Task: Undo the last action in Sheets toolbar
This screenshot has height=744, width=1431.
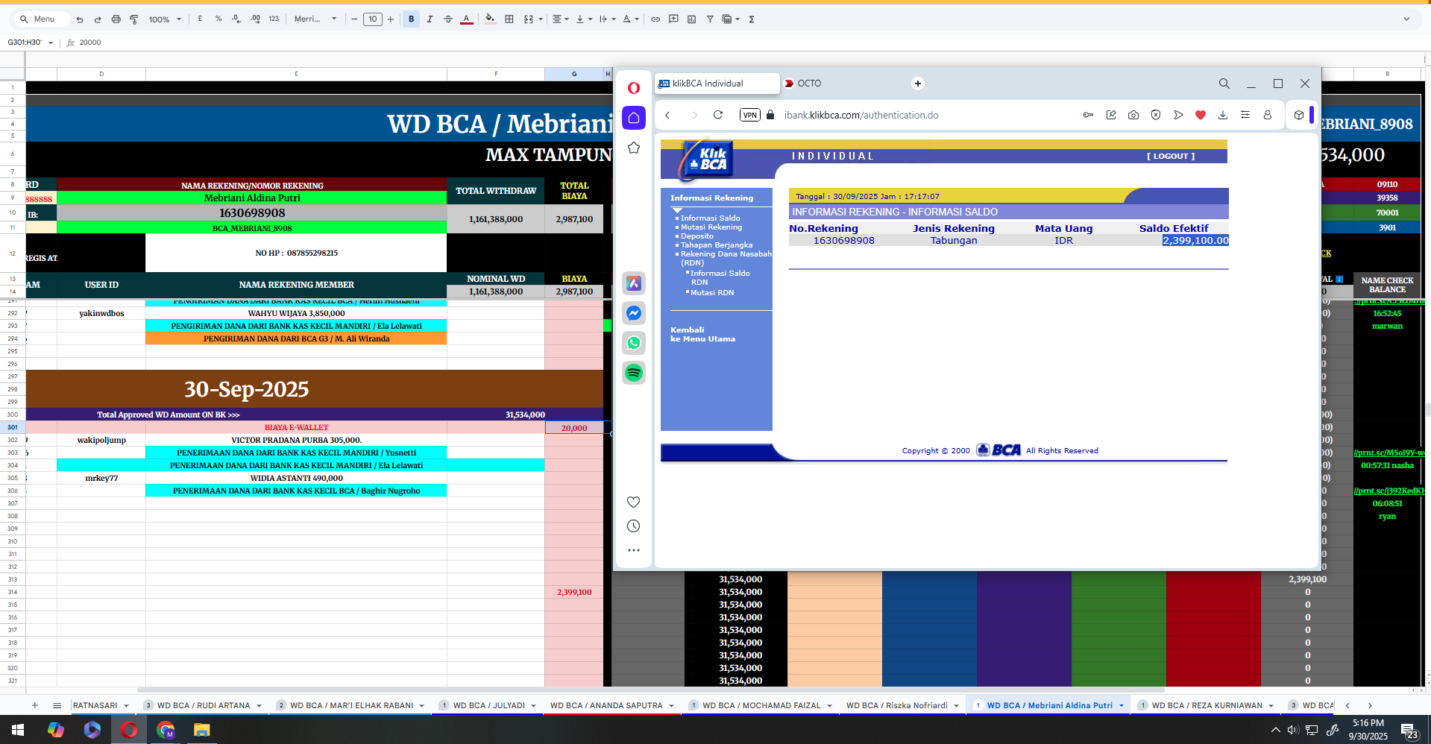Action: click(80, 19)
